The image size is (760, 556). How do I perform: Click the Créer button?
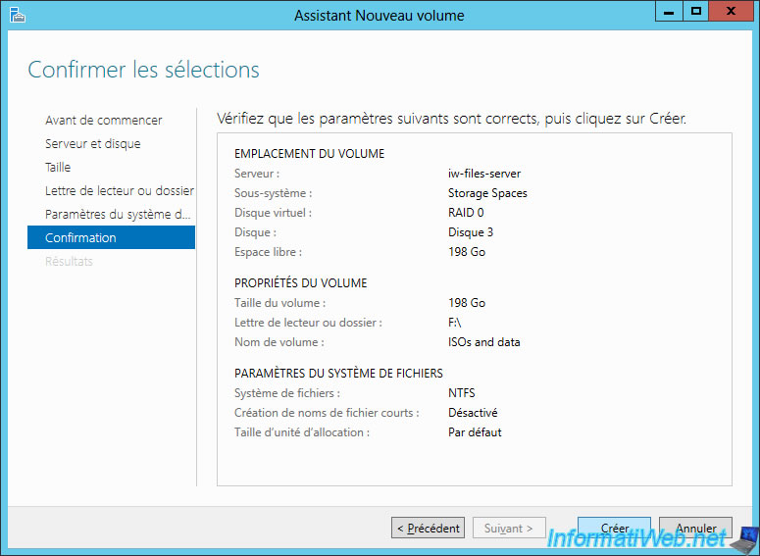coord(614,528)
